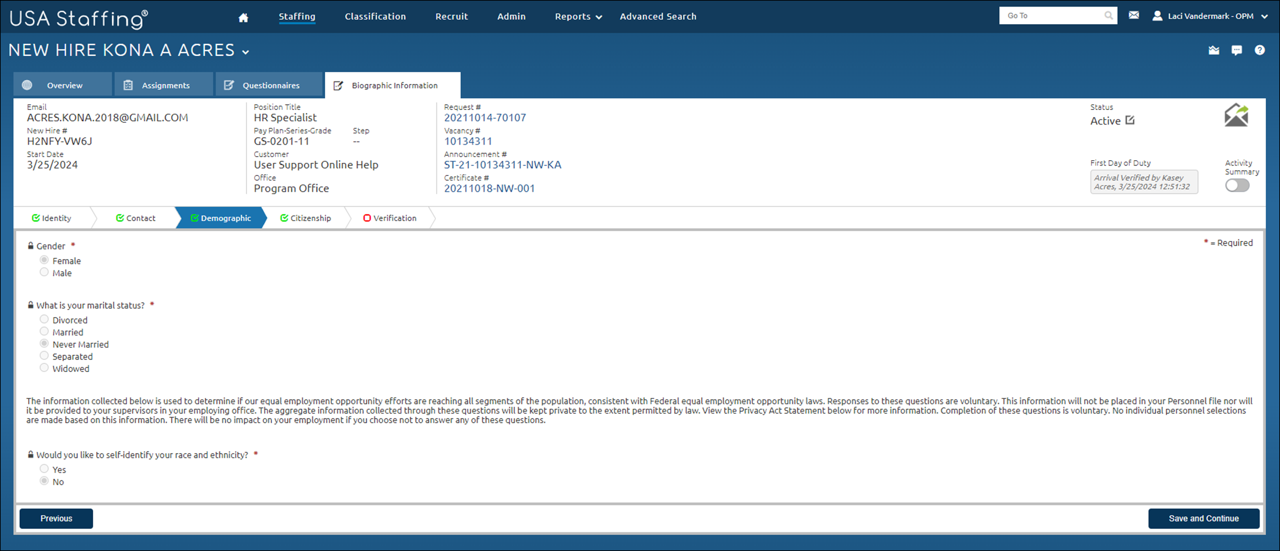Open Laci Vandermark user account menu
The width and height of the screenshot is (1280, 551).
[x=1210, y=16]
